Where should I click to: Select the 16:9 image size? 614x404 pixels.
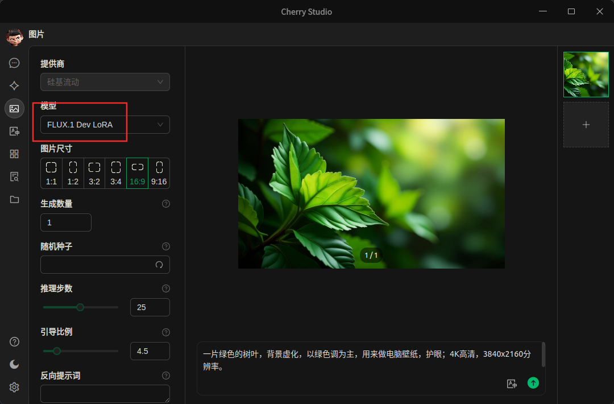pos(138,173)
